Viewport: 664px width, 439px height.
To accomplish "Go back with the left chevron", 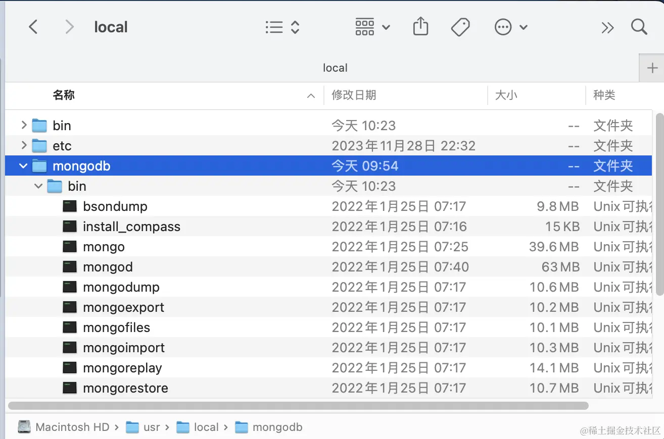I will [x=33, y=27].
